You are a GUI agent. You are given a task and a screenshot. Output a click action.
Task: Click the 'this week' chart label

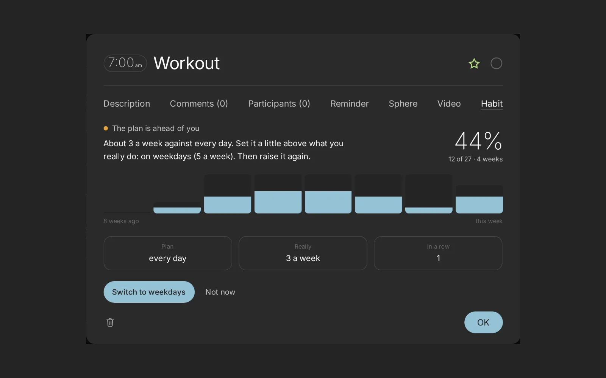coord(489,221)
